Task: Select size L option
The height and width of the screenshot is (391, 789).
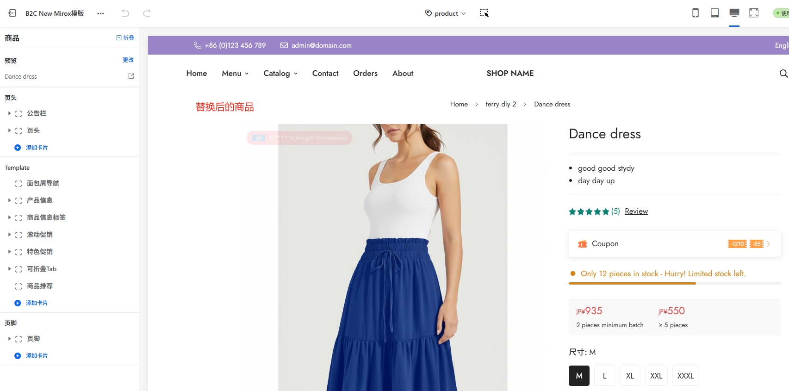Action: click(x=604, y=376)
